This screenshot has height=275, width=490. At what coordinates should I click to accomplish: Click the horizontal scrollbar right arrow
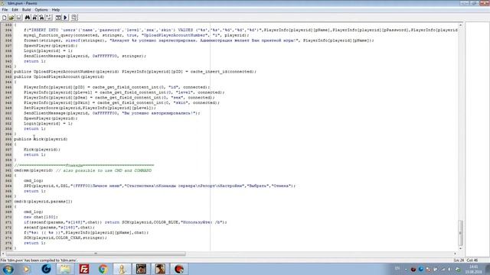[455, 254]
